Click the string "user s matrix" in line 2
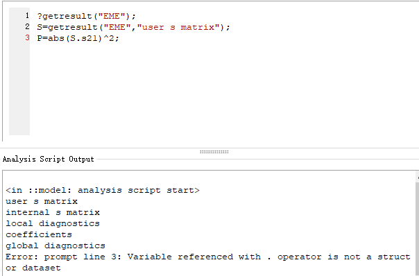Image resolution: width=419 pixels, height=276 pixels. click(178, 27)
